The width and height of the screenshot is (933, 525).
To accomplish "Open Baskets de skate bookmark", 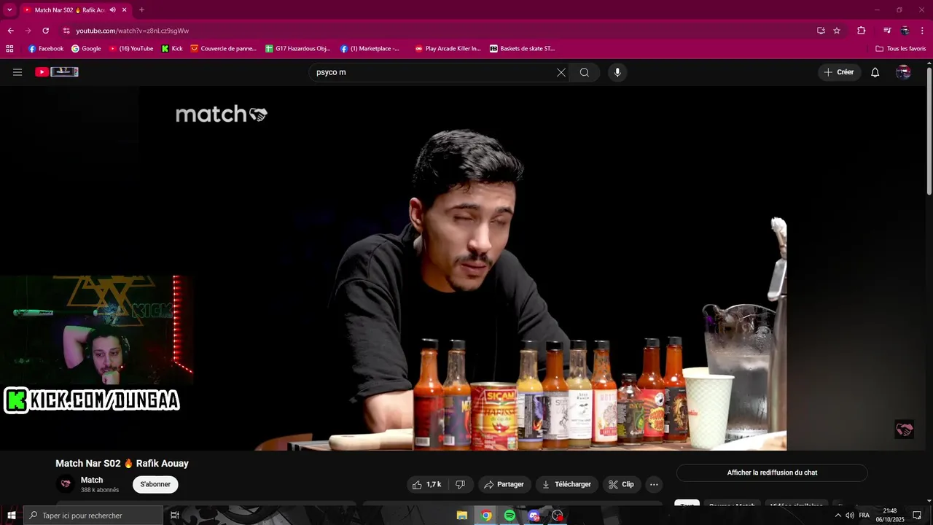I will tap(522, 49).
